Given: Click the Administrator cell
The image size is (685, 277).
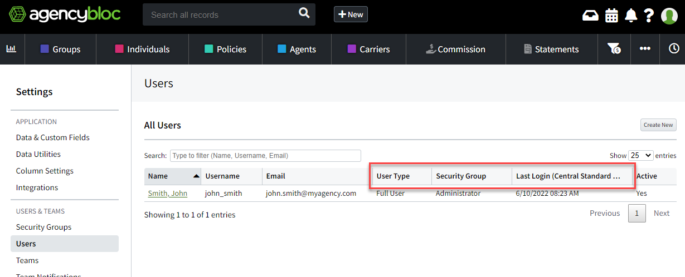Looking at the screenshot, I should 458,193.
